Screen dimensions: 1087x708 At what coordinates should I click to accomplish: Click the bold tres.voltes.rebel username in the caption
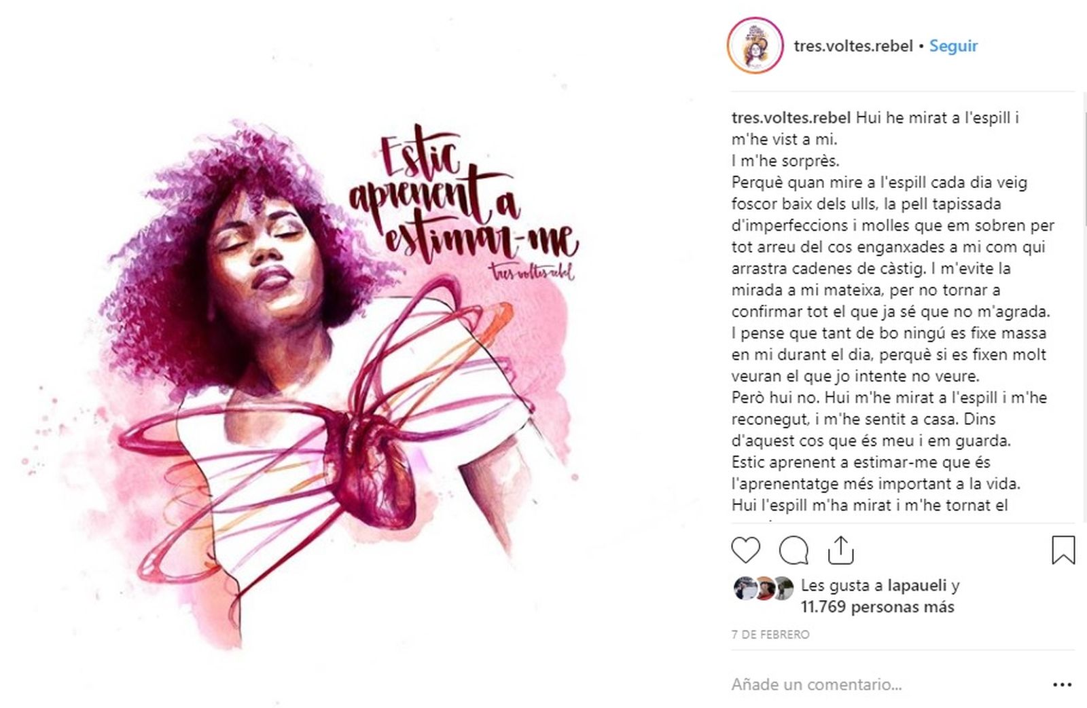791,117
